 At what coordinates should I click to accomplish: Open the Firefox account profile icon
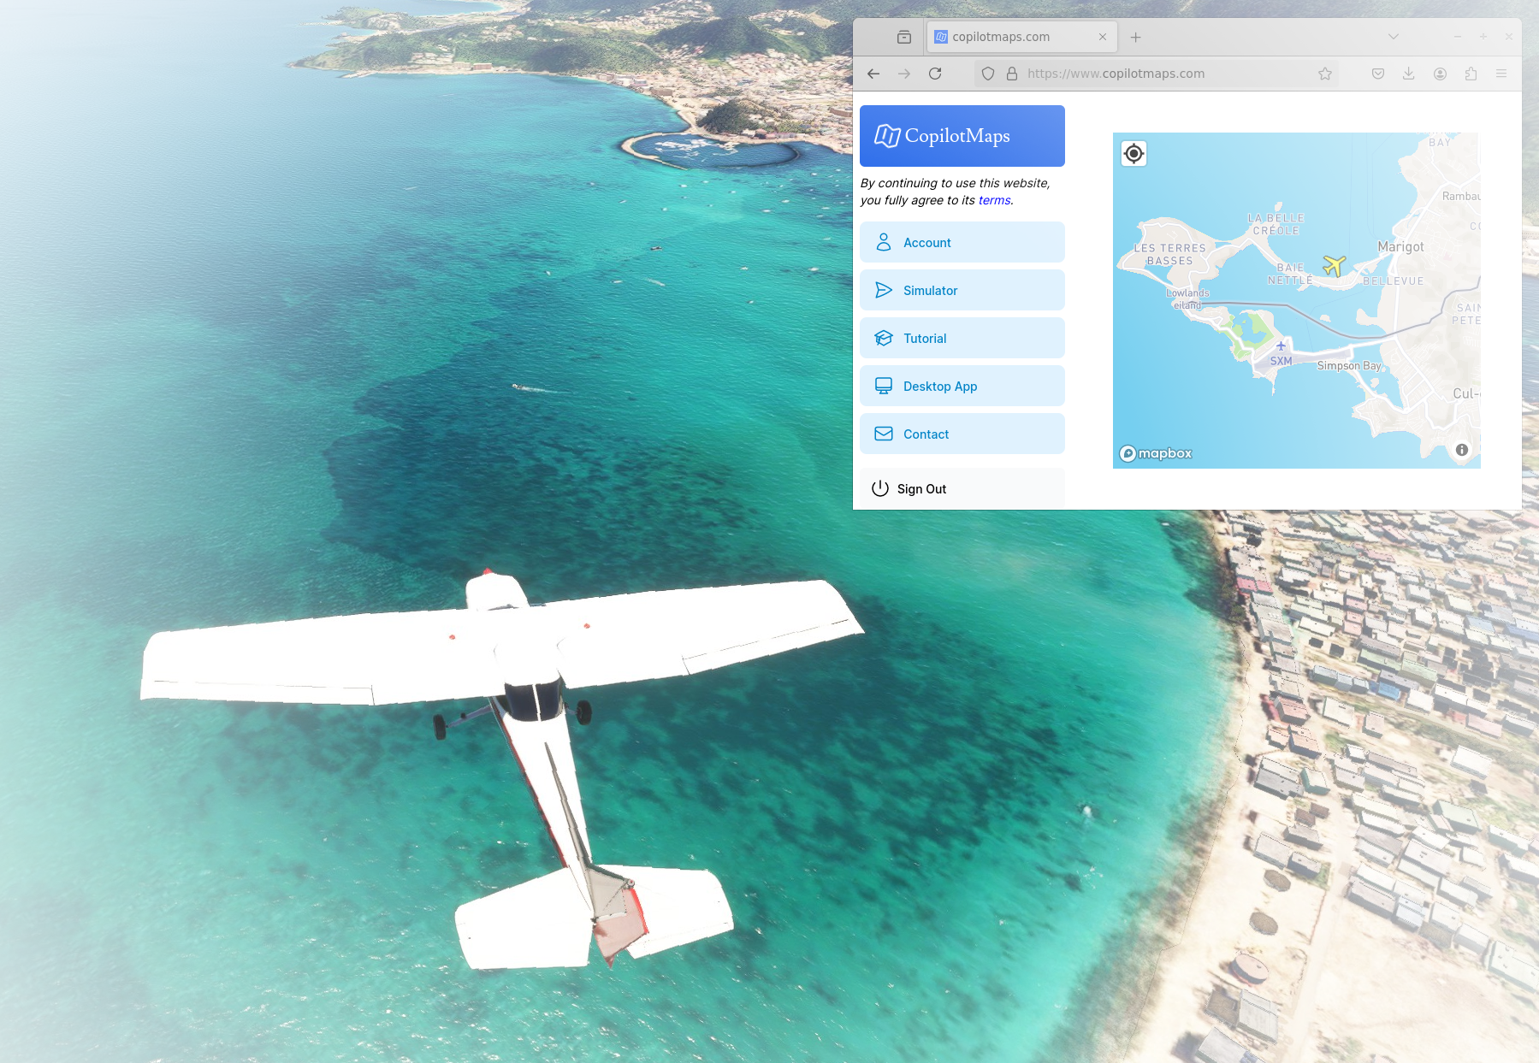[1440, 74]
